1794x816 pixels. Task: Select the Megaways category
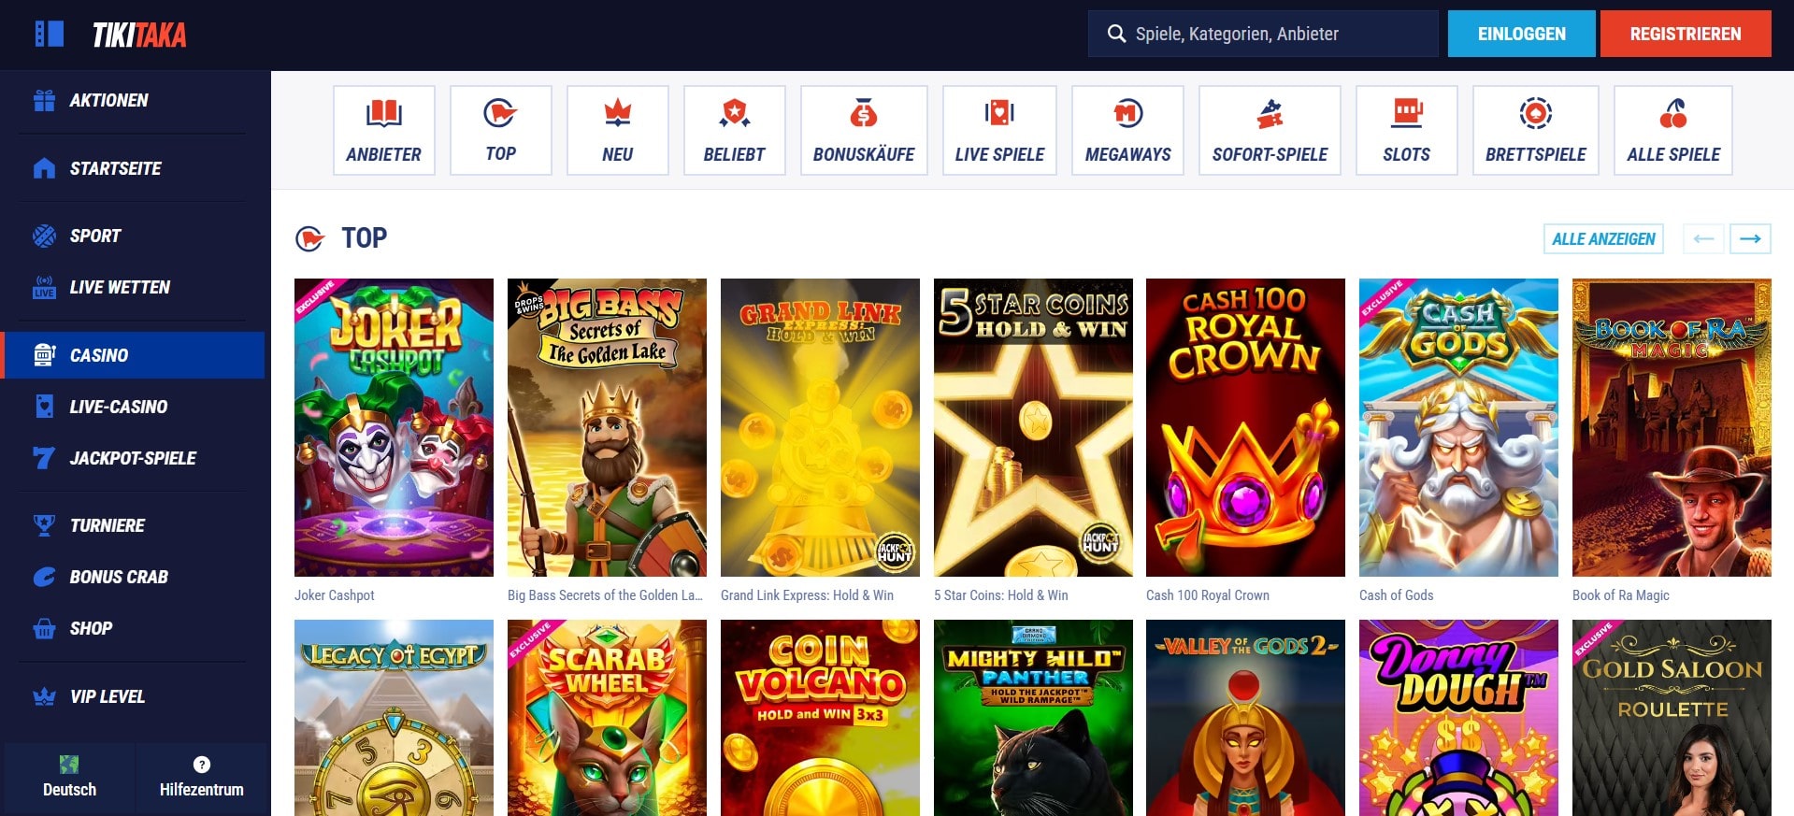[x=1127, y=130]
